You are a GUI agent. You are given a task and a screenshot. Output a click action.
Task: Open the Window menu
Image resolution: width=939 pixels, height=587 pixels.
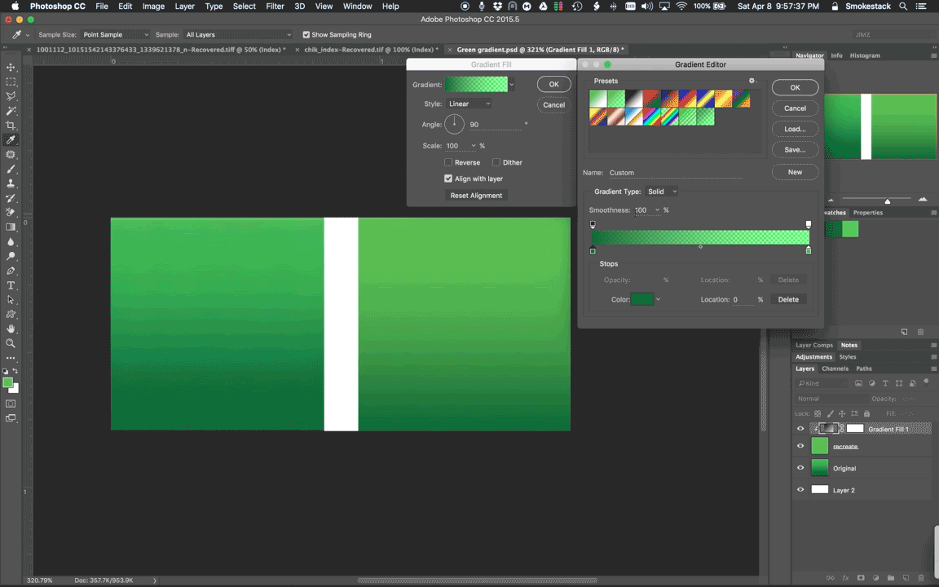click(358, 6)
